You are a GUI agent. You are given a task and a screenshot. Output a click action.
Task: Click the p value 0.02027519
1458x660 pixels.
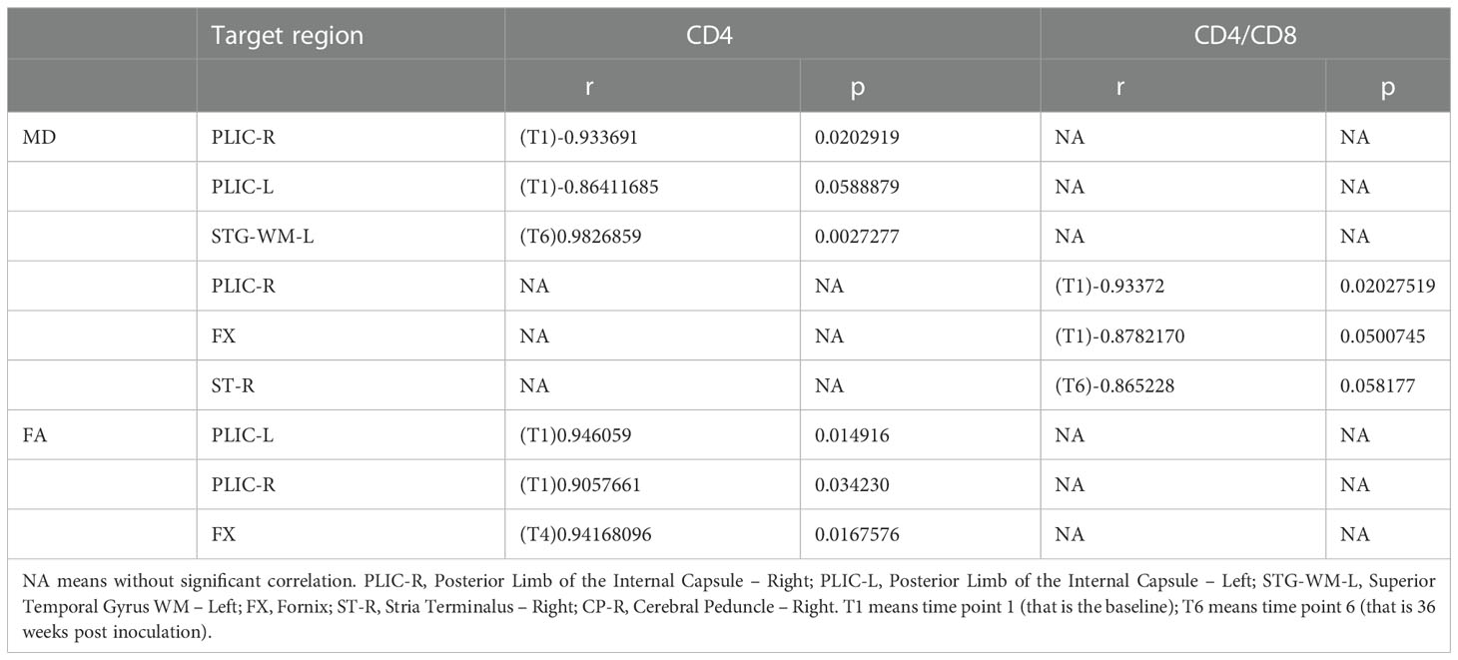click(x=1388, y=287)
